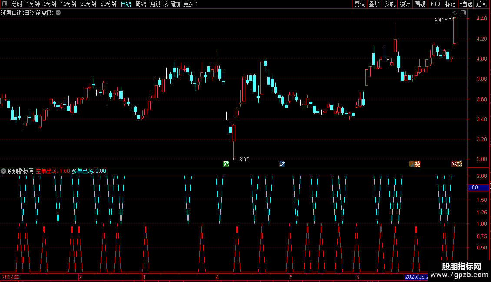Click the 股朋指标网 indicator name label
This screenshot has width=491, height=282.
pyautogui.click(x=21, y=171)
